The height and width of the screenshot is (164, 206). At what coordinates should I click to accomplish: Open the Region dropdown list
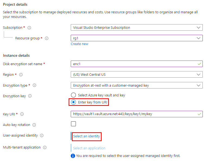tap(136, 74)
